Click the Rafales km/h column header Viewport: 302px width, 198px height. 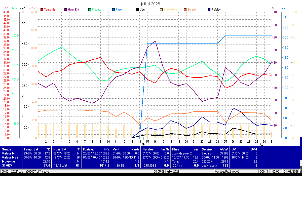tap(156, 149)
